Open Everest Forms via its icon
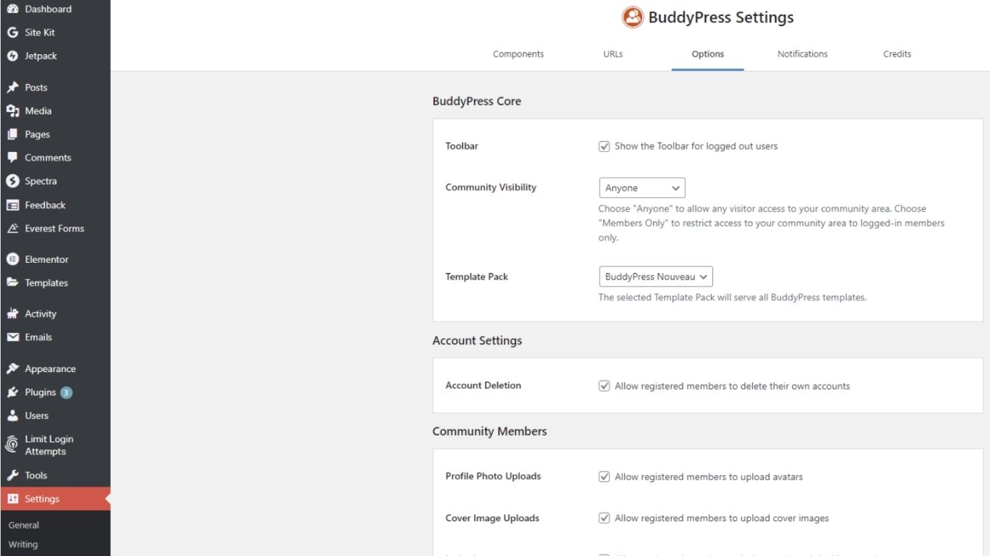This screenshot has width=990, height=556. pos(12,228)
